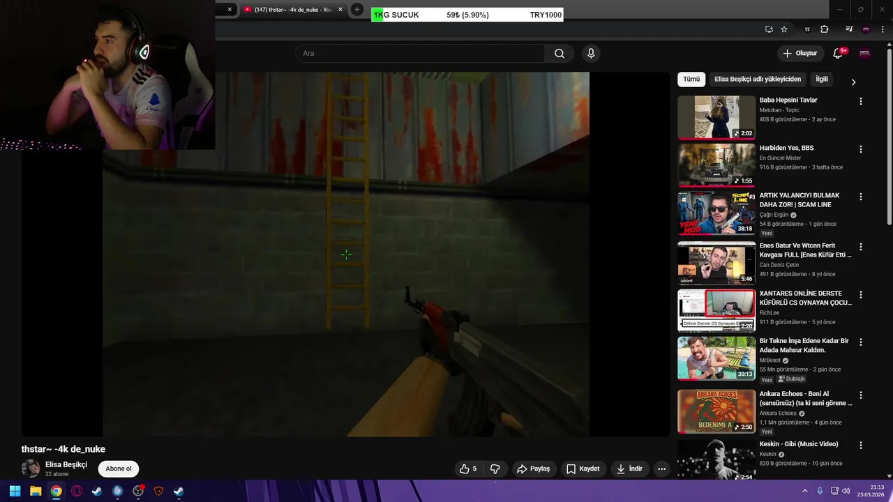
Task: Open options for Harbiden Yes, BBS video
Action: [x=860, y=149]
